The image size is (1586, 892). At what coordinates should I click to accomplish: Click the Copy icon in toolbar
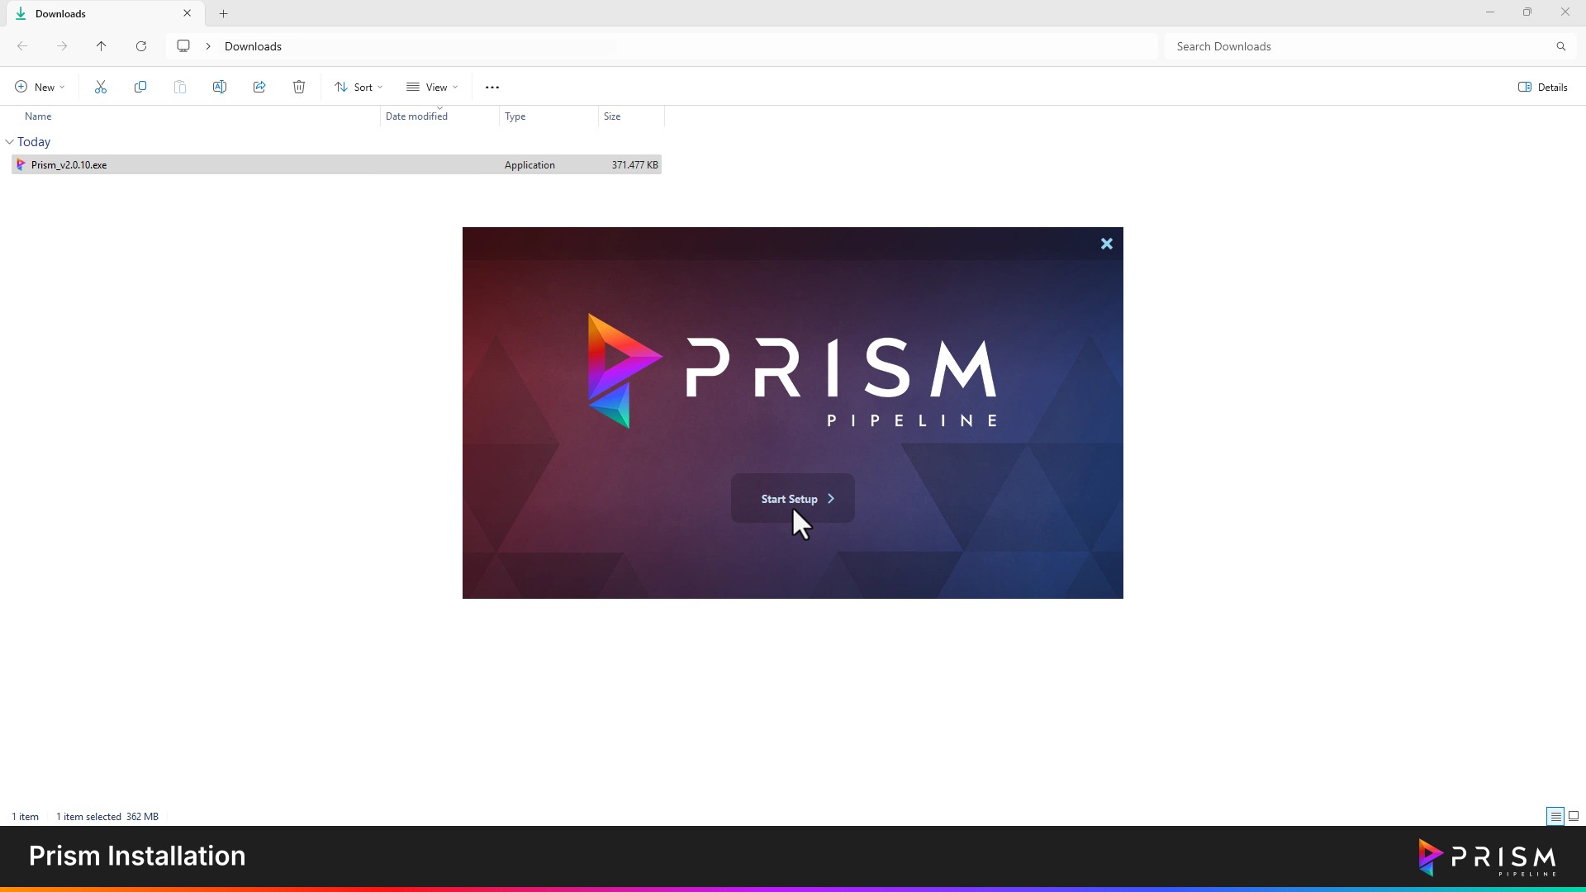click(140, 87)
